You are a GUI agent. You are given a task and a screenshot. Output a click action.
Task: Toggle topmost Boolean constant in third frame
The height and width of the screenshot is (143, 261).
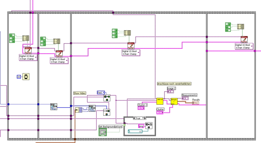click(x=115, y=30)
